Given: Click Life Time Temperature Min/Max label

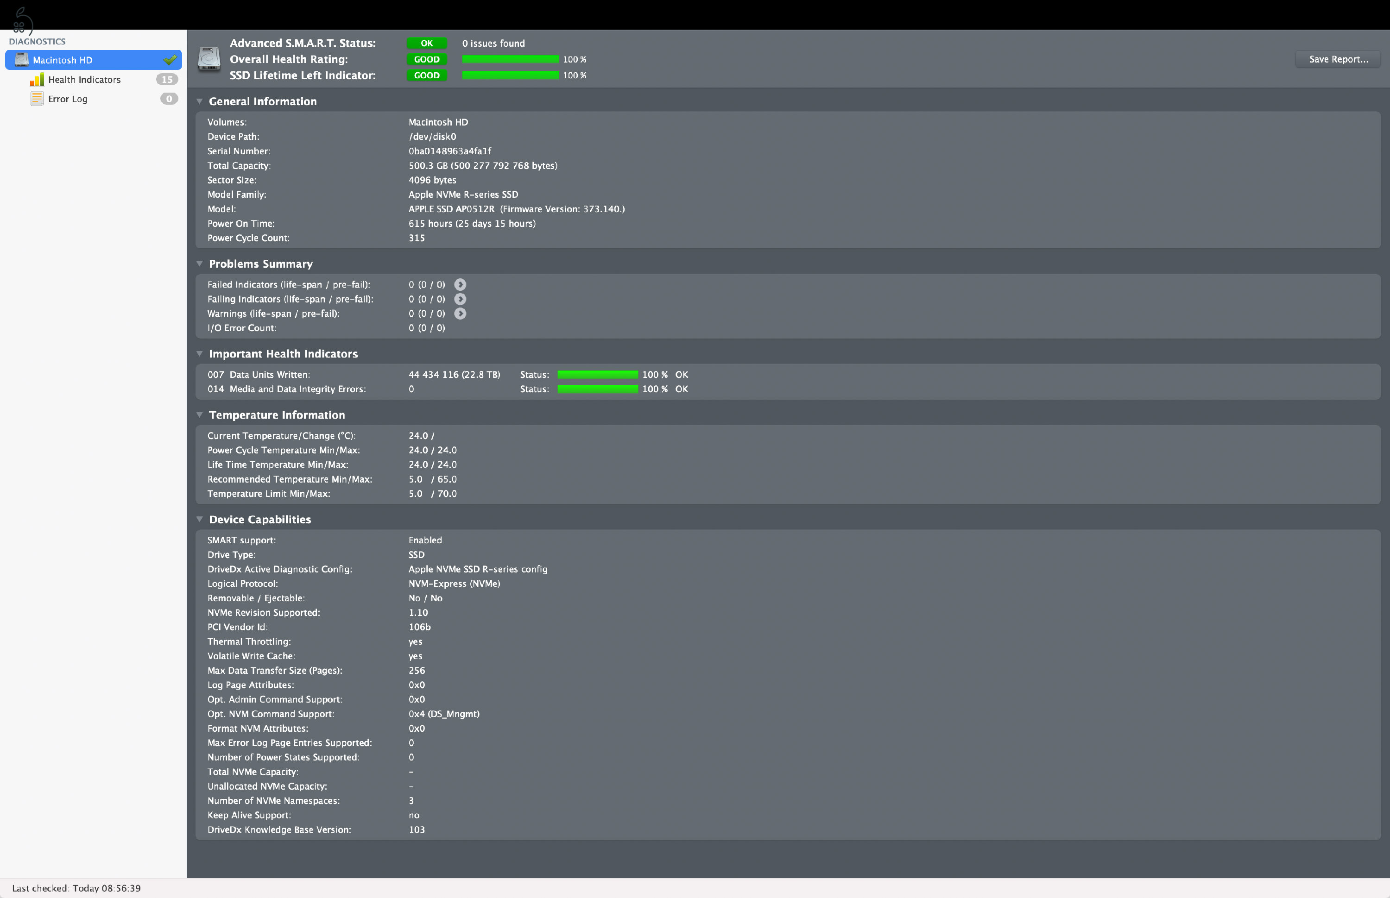Looking at the screenshot, I should 278,465.
